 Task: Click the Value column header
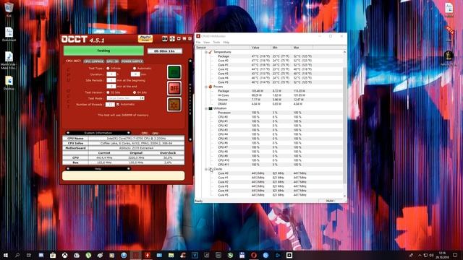pyautogui.click(x=260, y=48)
